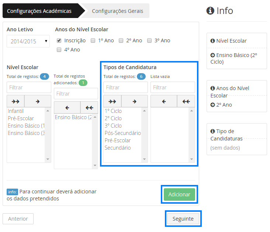Switch to Configurações Gerais tab

point(117,11)
